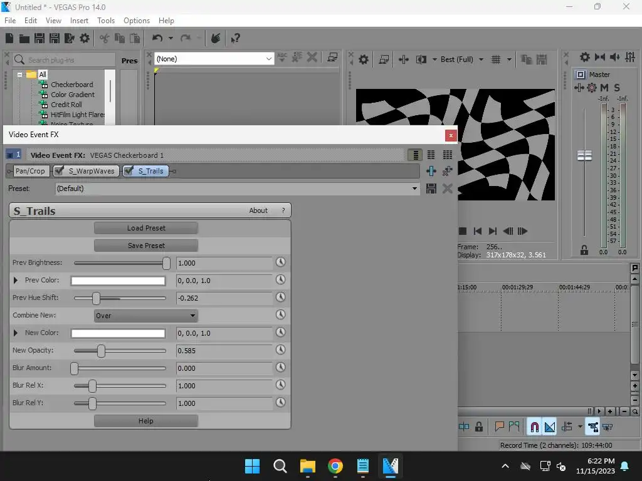This screenshot has width=642, height=481.
Task: Uncheck the S_WarpWaves effect checkbox
Action: (60, 170)
